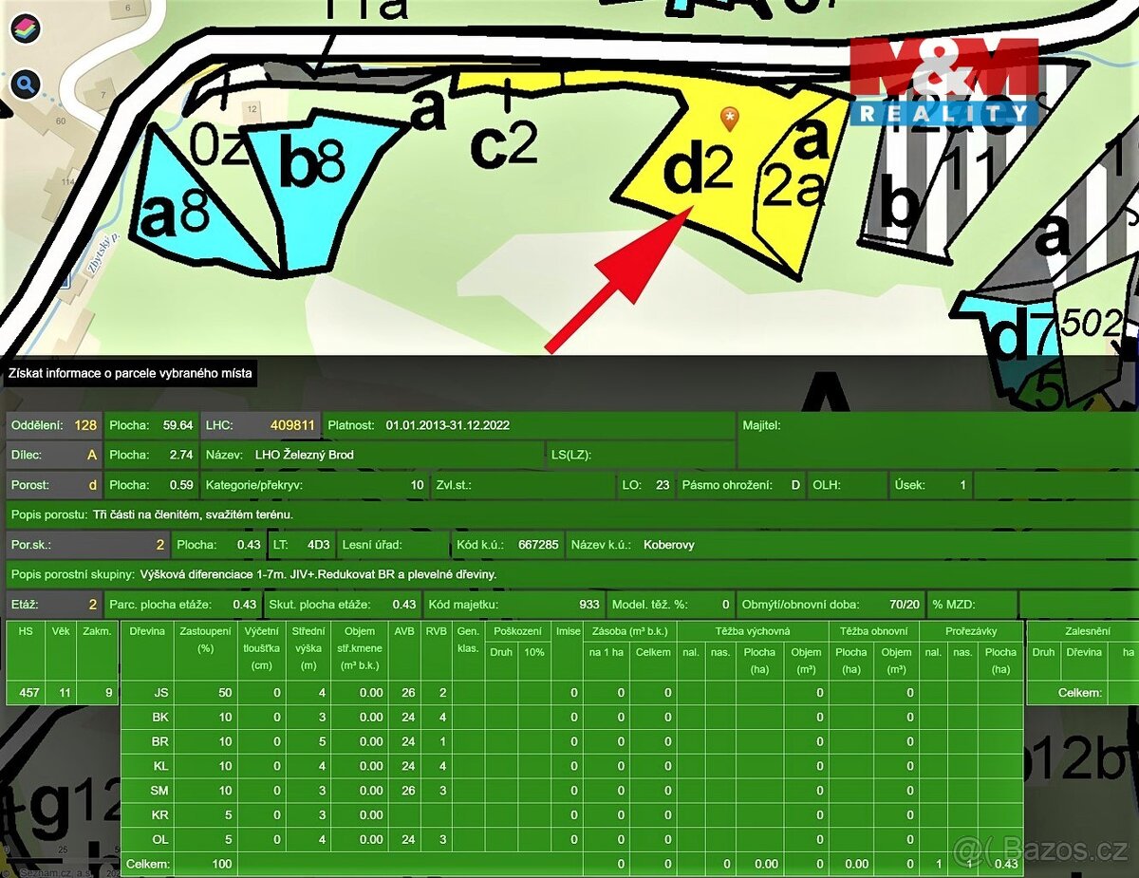1139x878 pixels.
Task: Click the Porost d field
Action: point(53,485)
